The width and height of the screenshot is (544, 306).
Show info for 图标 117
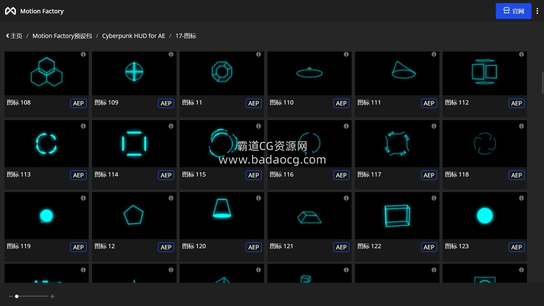point(434,126)
